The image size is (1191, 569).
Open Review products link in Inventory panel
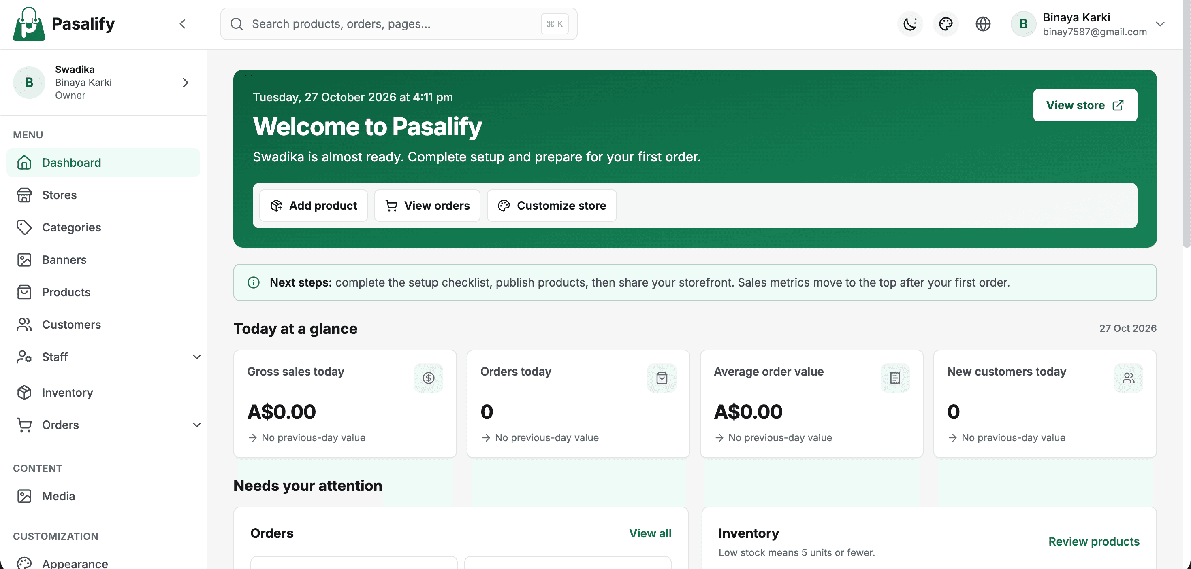1093,542
